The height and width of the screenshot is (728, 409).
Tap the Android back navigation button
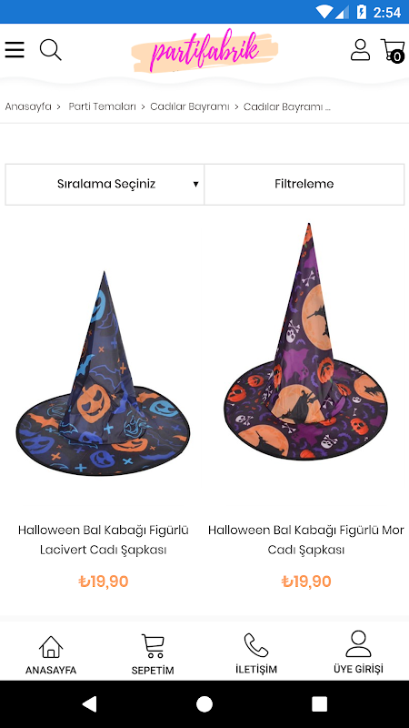89,704
